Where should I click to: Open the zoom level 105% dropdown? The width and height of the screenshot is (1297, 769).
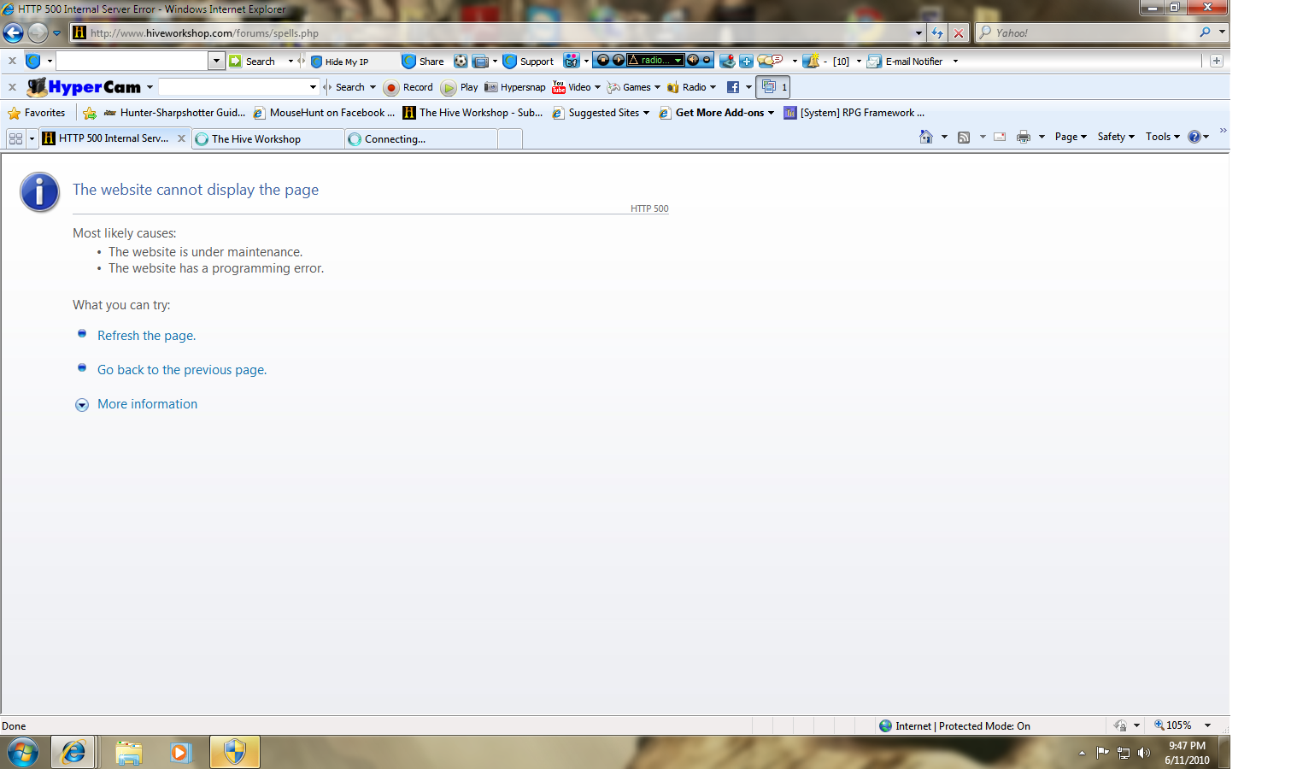coord(1183,725)
